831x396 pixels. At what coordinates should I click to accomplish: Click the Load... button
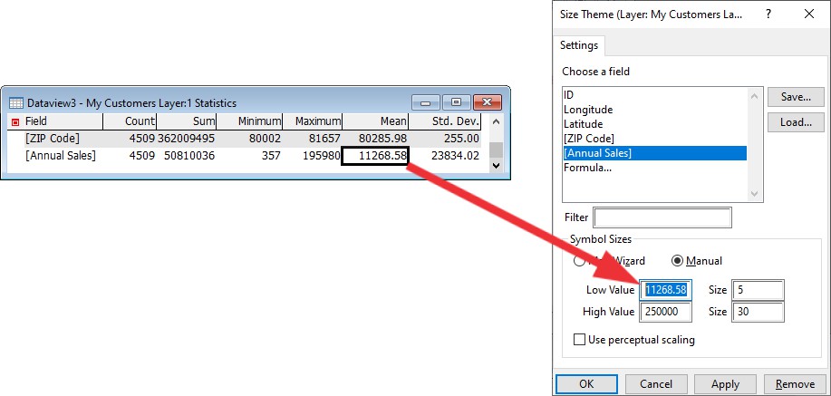click(x=795, y=122)
